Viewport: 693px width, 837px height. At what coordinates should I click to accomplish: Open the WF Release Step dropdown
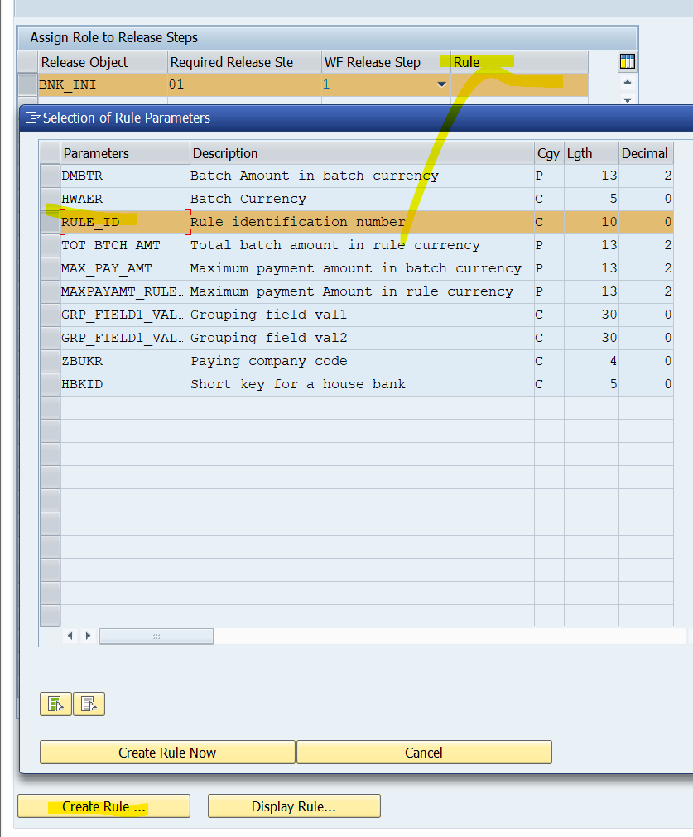click(441, 84)
